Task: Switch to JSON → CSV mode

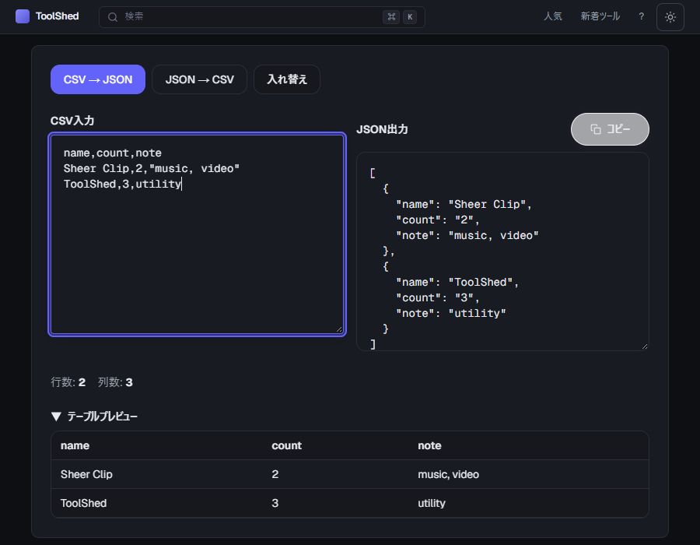Action: pos(200,79)
